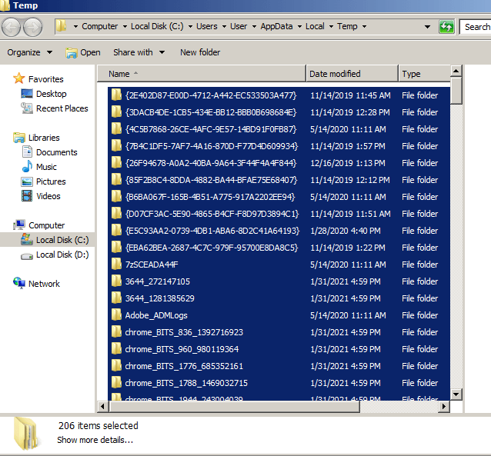Open the address bar history dropdown arrow
Image resolution: width=491 pixels, height=456 pixels.
click(428, 27)
